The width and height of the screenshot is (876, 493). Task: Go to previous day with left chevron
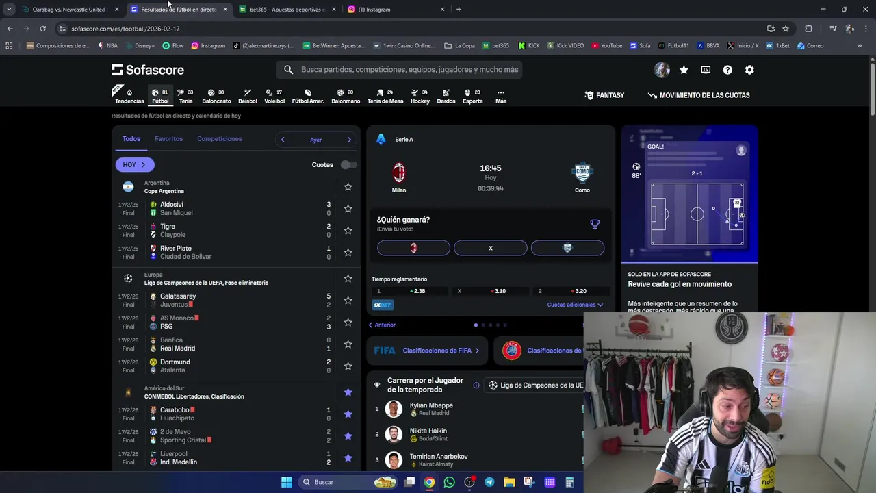pos(283,140)
